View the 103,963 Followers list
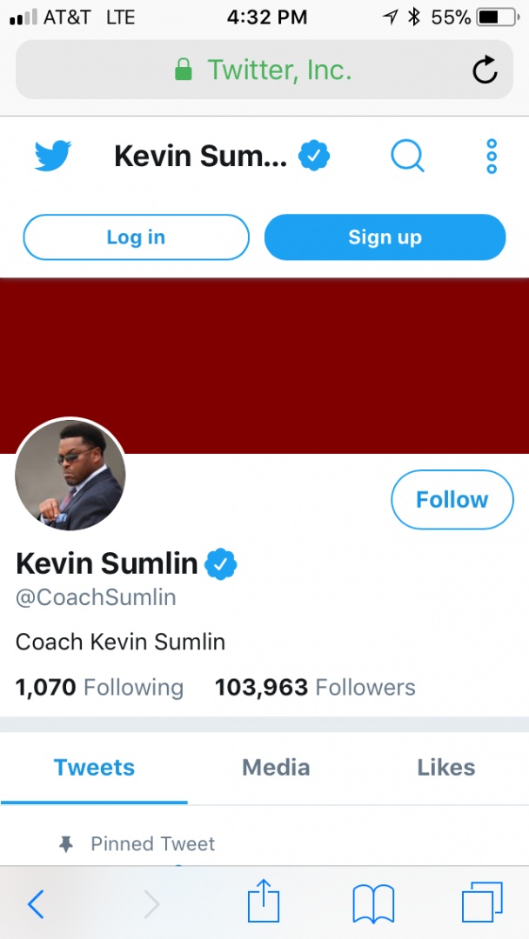529x939 pixels. pyautogui.click(x=315, y=688)
